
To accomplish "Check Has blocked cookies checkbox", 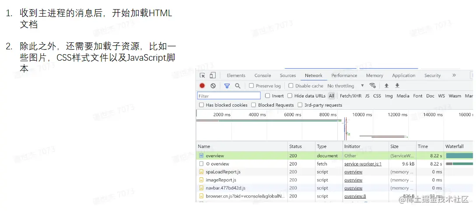I will tap(201, 105).
